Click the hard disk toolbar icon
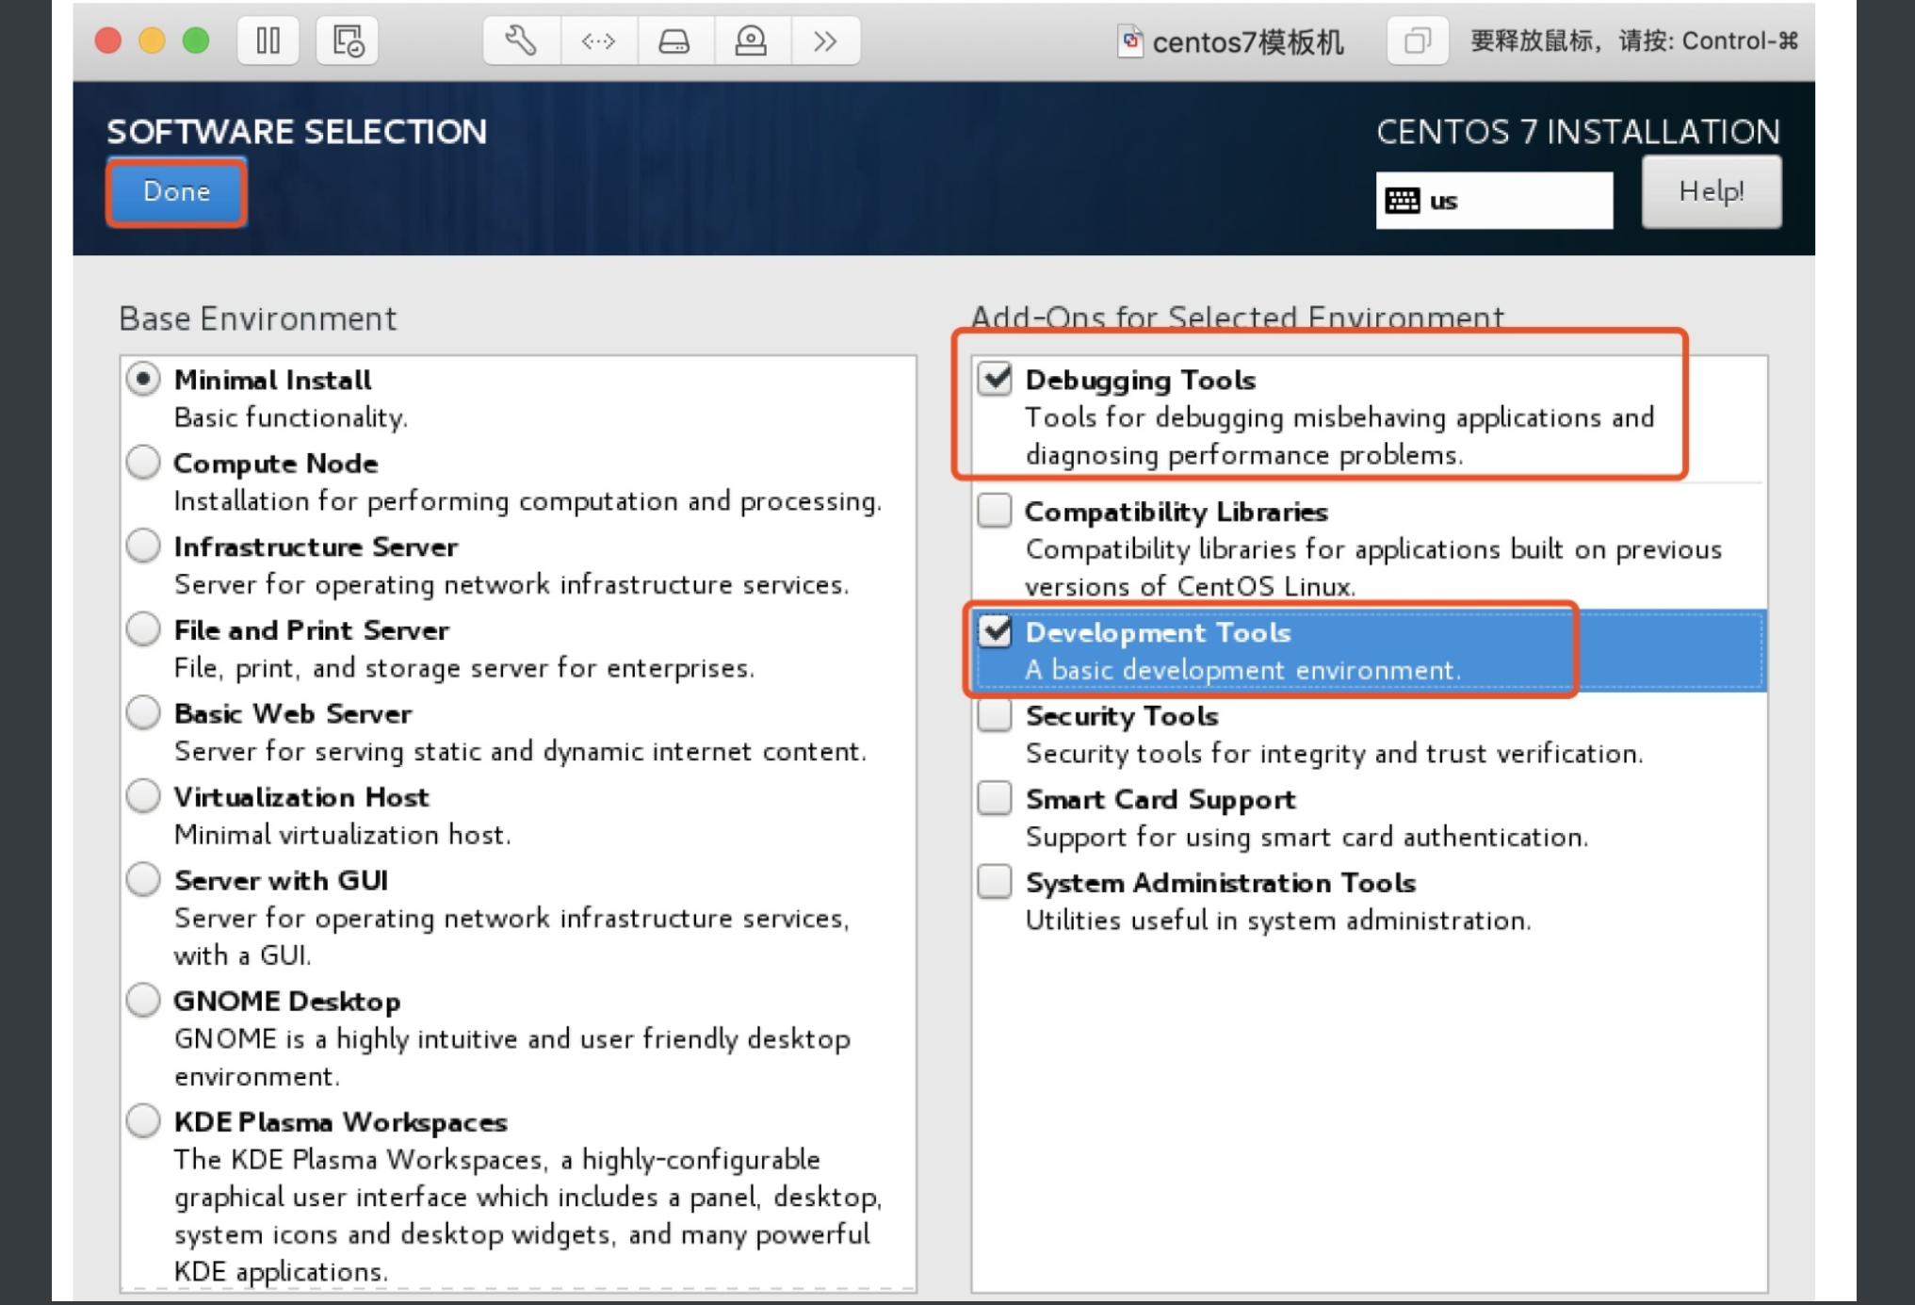 point(674,41)
